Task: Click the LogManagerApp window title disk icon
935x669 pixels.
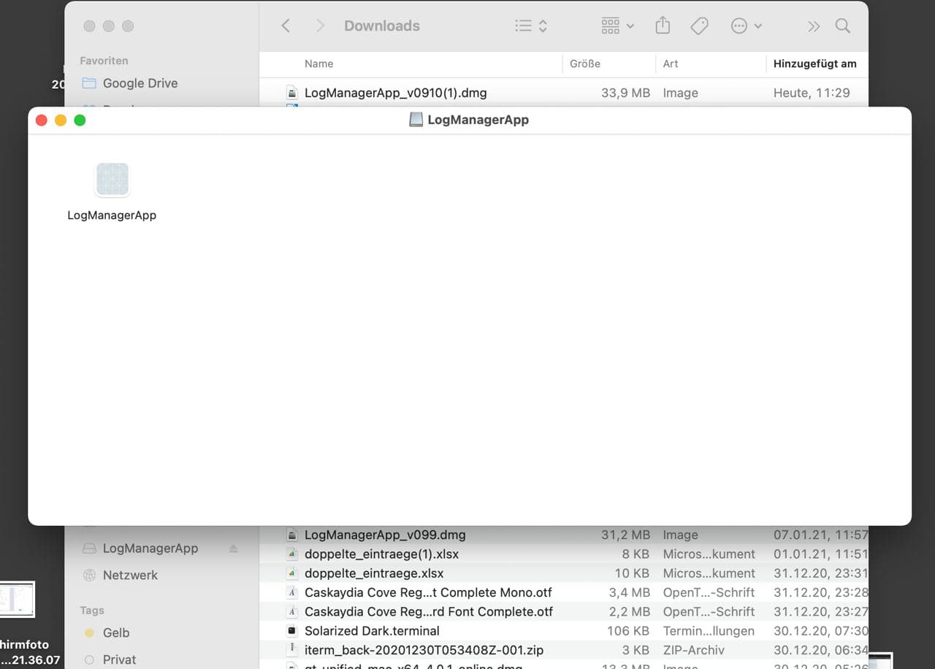Action: (416, 120)
